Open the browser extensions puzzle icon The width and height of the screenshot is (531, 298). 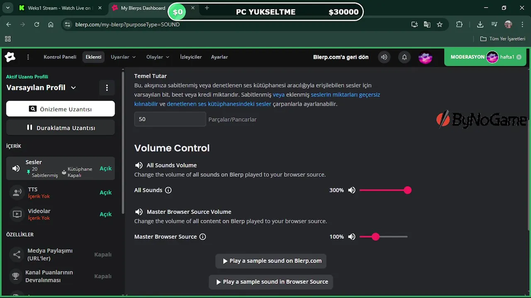(459, 24)
